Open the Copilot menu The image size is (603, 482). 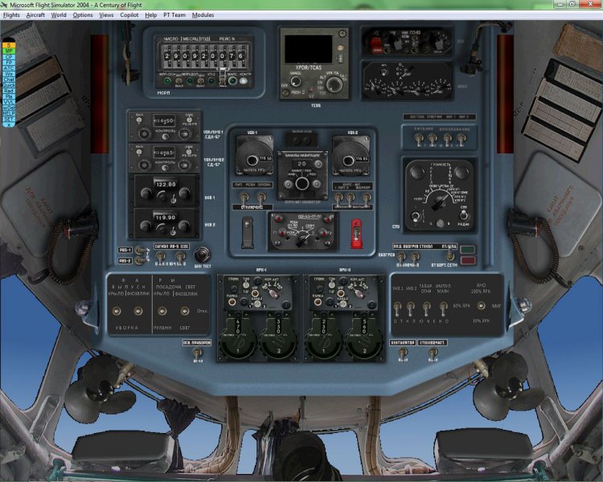point(129,15)
